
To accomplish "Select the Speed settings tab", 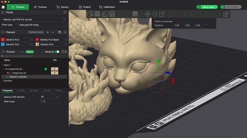I will tap(47, 90).
